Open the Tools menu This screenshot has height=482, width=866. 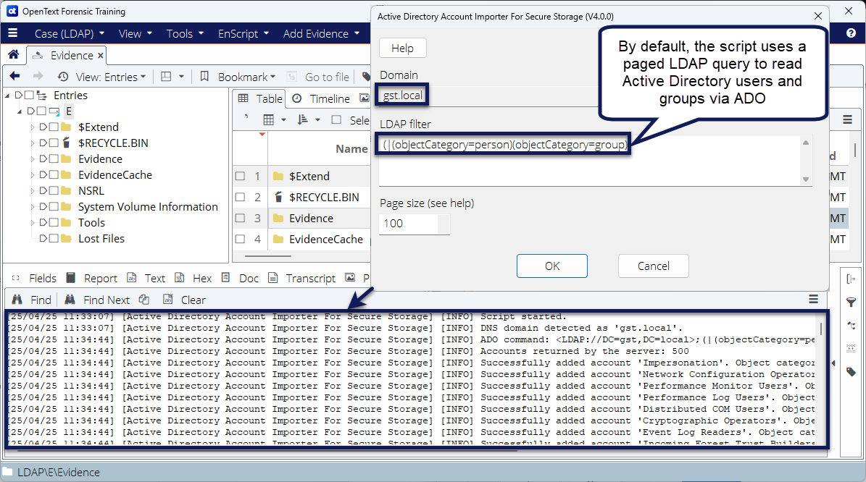pyautogui.click(x=185, y=33)
